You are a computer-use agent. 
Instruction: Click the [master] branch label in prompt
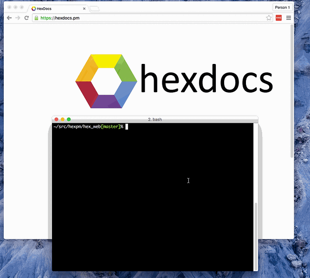click(111, 126)
